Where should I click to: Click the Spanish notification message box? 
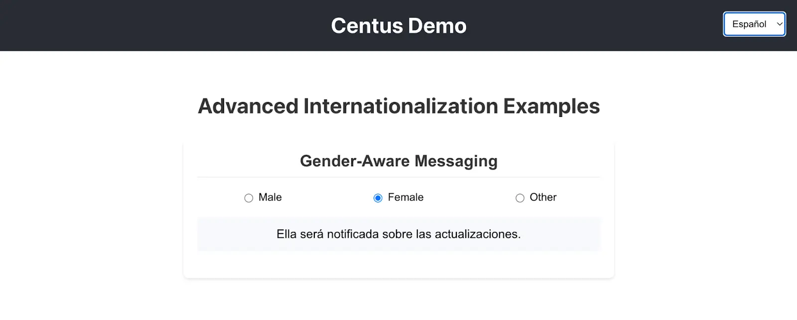pyautogui.click(x=398, y=234)
